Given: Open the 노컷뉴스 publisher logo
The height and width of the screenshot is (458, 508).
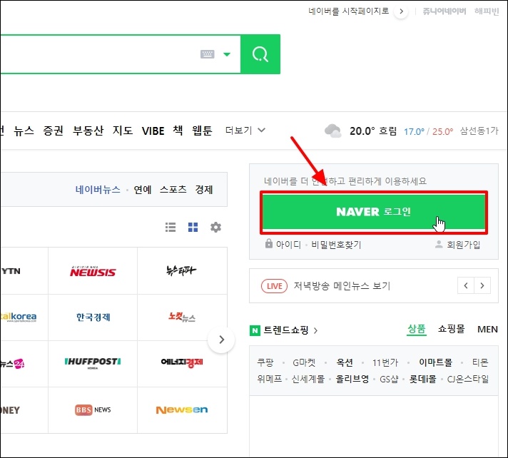Looking at the screenshot, I should pos(182,317).
